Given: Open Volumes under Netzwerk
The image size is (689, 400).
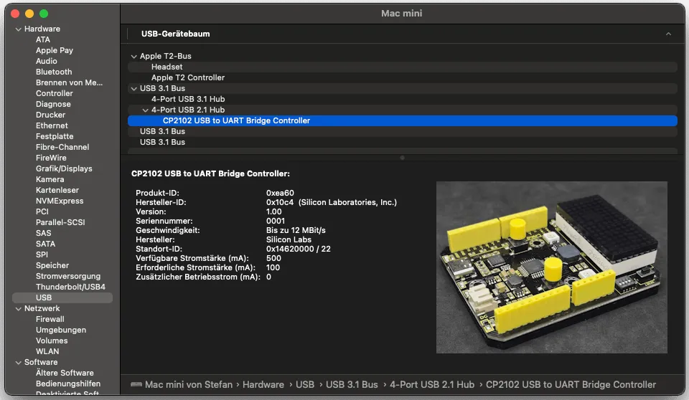Looking at the screenshot, I should point(52,341).
